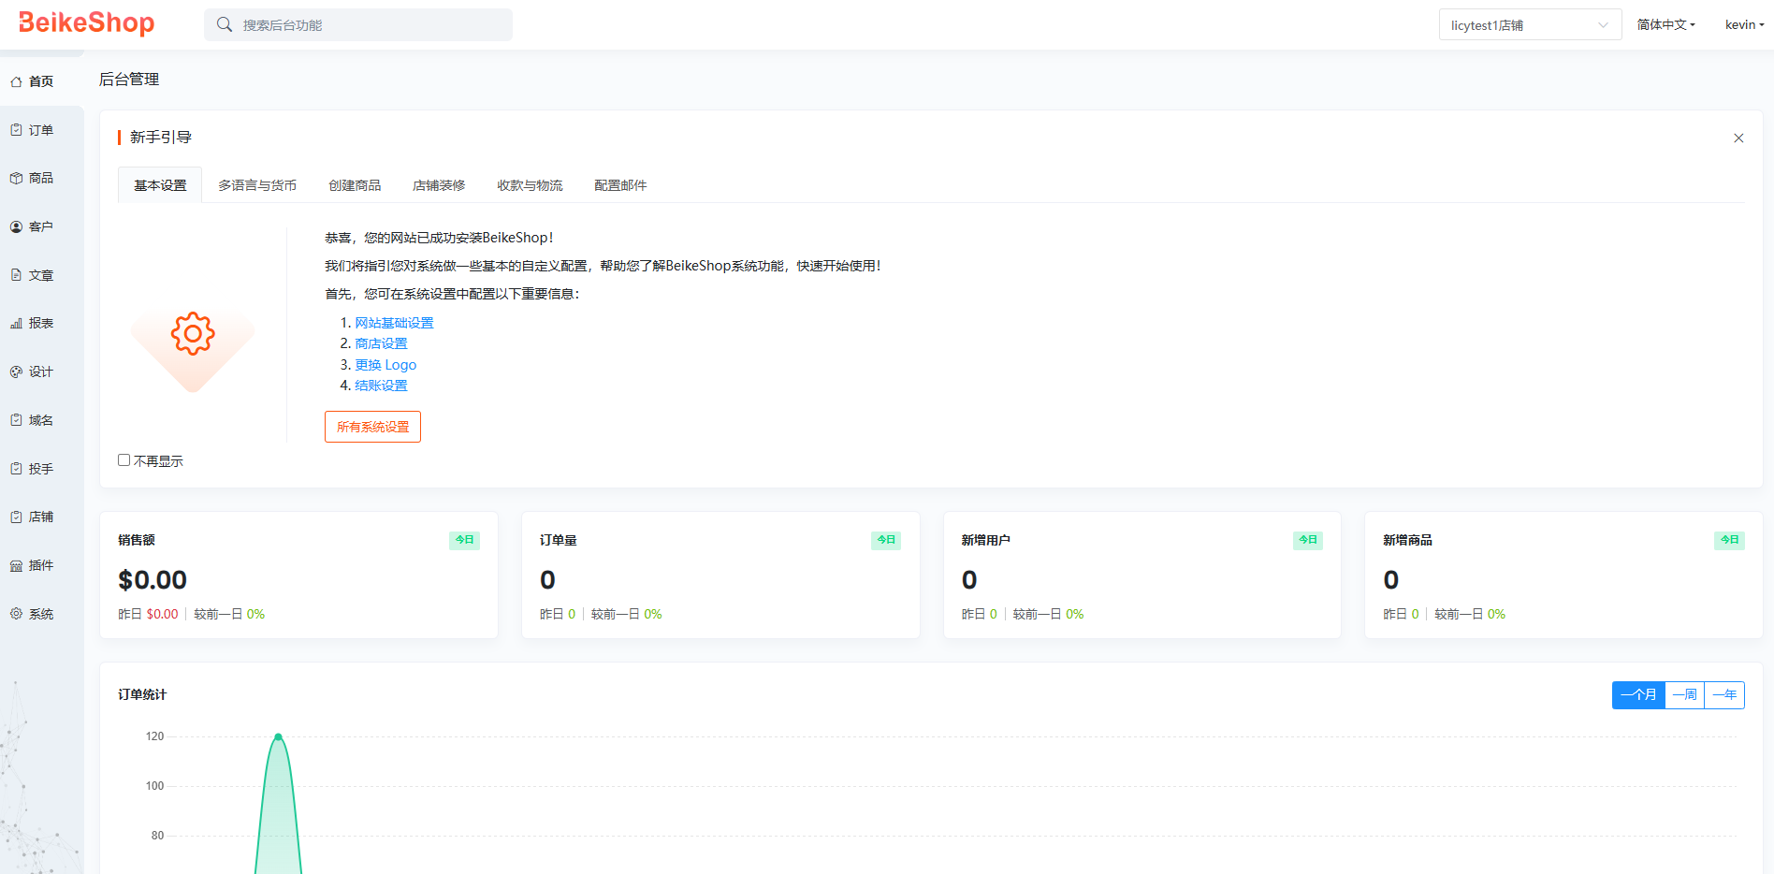Click the 新增用户 card title
1774x874 pixels.
(986, 540)
